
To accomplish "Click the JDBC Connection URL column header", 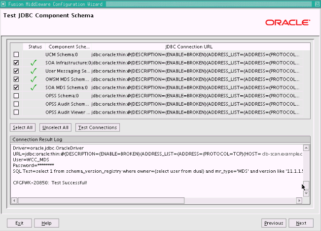I will click(189, 47).
